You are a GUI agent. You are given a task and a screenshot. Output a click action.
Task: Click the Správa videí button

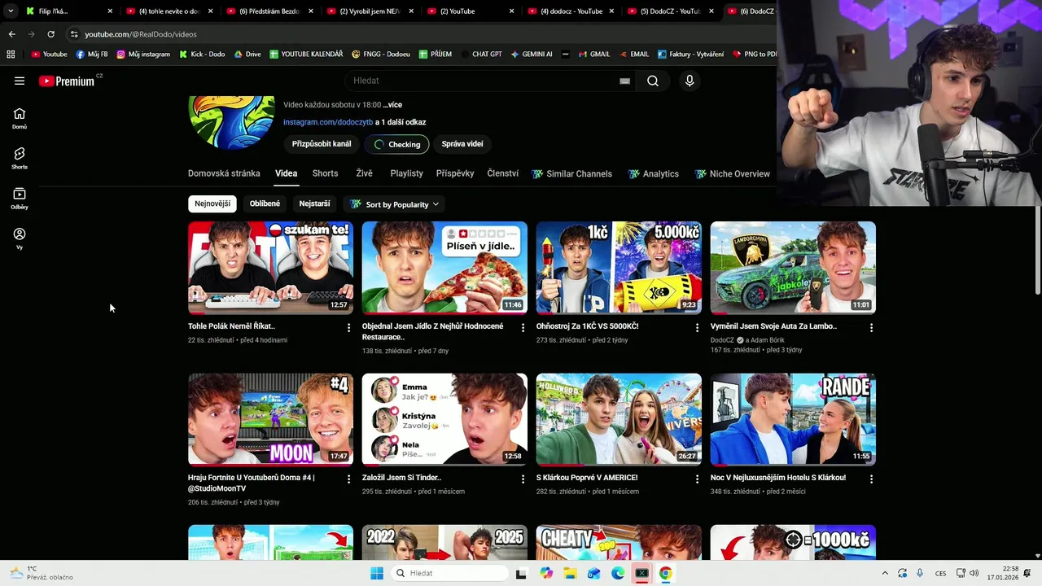tap(462, 144)
